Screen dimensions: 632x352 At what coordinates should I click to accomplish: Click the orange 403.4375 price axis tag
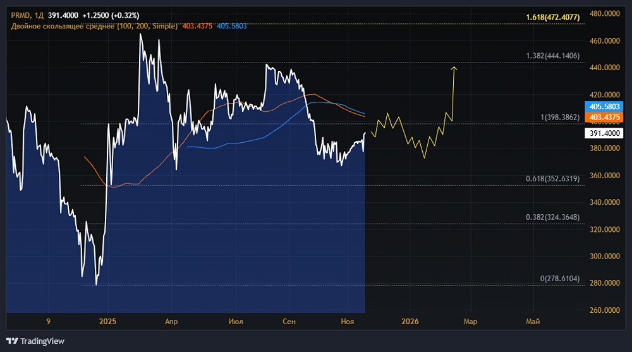(x=604, y=118)
